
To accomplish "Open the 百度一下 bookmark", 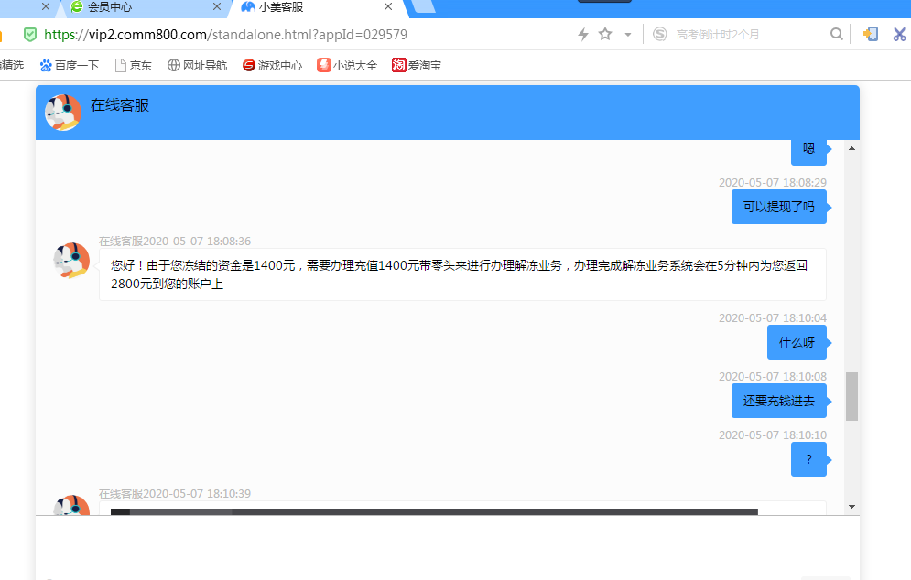I will click(x=70, y=66).
